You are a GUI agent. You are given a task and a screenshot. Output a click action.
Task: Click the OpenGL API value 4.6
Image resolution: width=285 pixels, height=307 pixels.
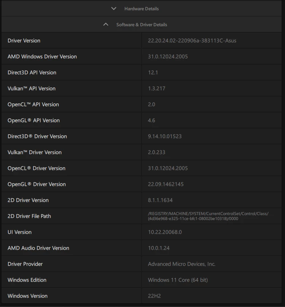click(x=151, y=120)
